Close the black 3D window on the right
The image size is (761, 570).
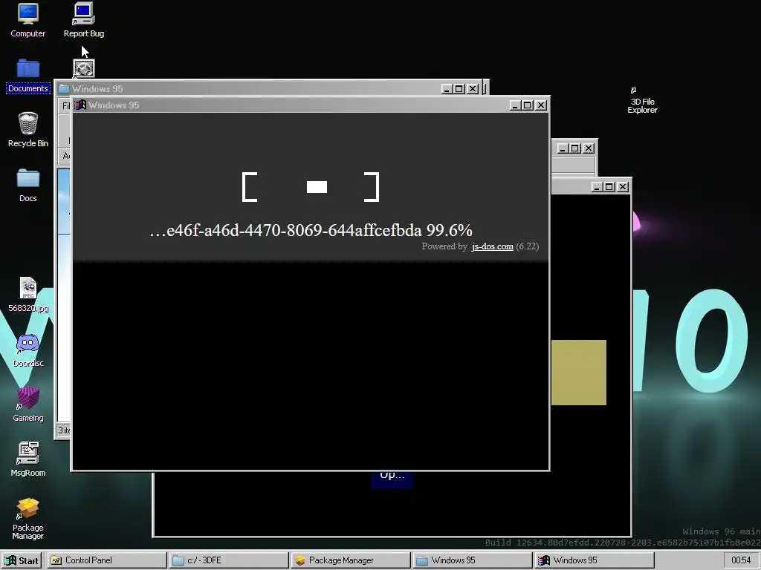(x=623, y=186)
